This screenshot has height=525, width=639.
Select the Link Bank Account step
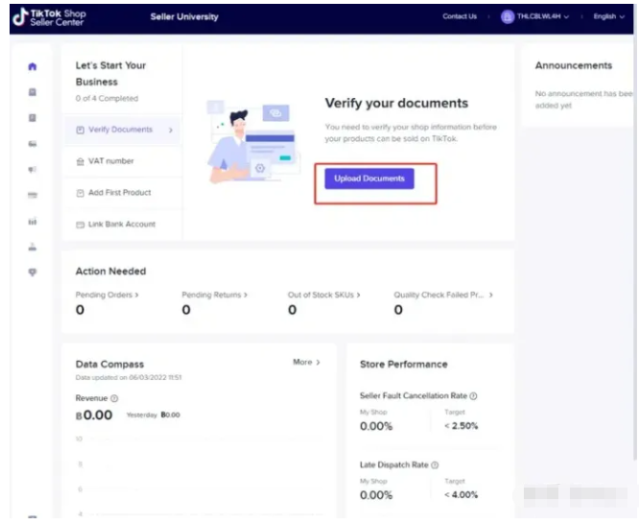[122, 224]
